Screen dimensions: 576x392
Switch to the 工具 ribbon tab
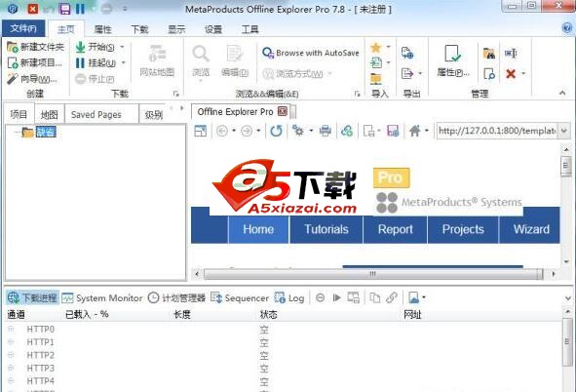pyautogui.click(x=250, y=29)
